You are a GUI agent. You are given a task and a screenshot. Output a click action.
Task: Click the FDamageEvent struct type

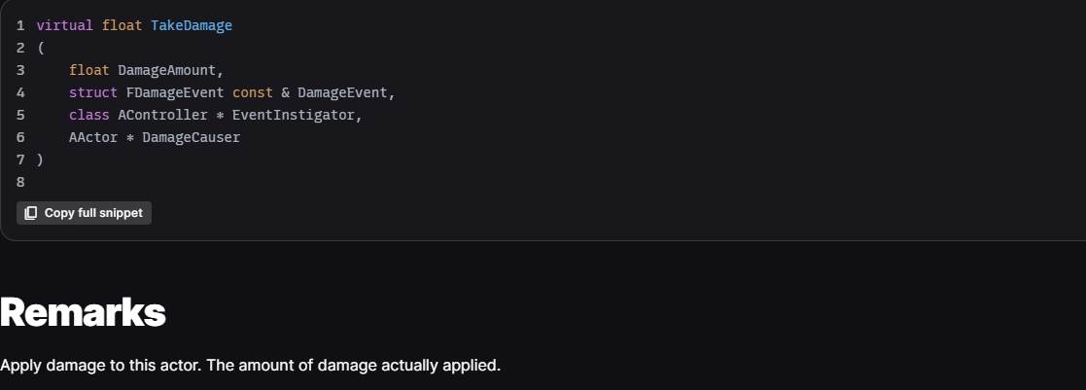[175, 92]
